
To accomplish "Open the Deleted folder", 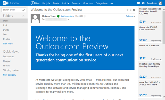I will [7, 39].
